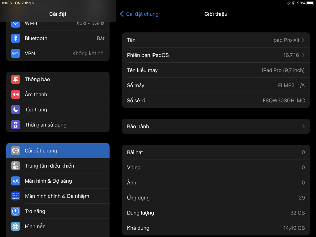
Task: Expand the Tên row chevron
Action: (x=303, y=40)
